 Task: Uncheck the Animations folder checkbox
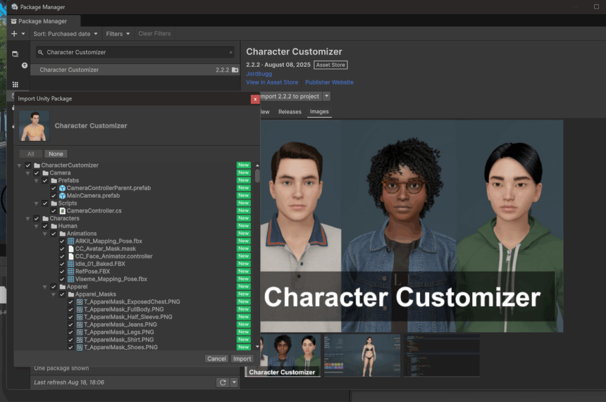tap(53, 233)
